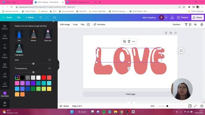Screen dimensions: 205x115
Task: Adjust the zoom slider handle
Action: click(167, 106)
